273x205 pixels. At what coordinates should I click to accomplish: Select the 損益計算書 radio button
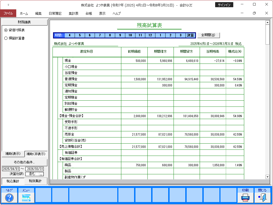6,38
